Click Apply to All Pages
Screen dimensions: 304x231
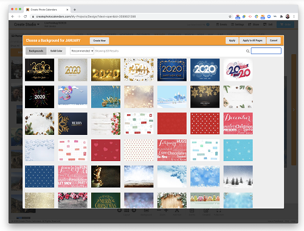[x=252, y=41]
